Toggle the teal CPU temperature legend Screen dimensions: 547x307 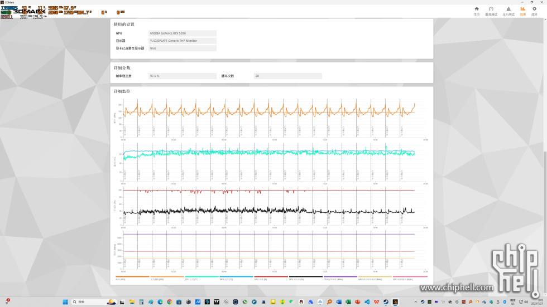201,278
